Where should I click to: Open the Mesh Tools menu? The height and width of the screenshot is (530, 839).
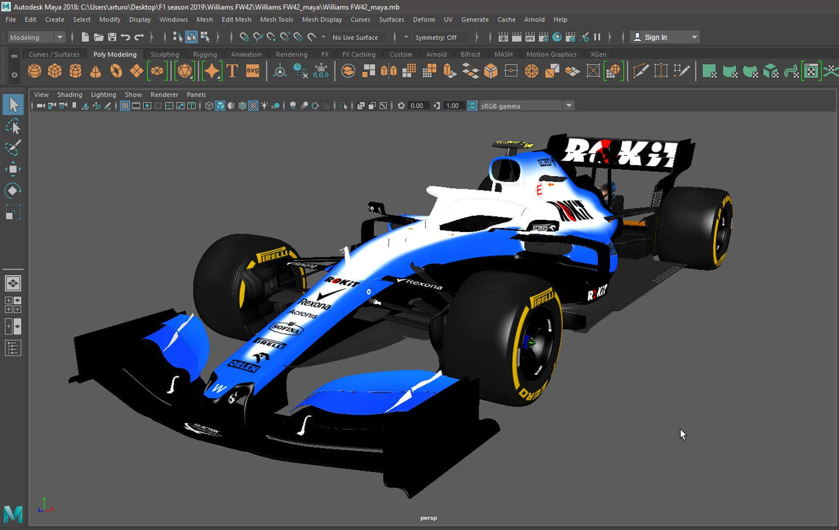click(277, 20)
